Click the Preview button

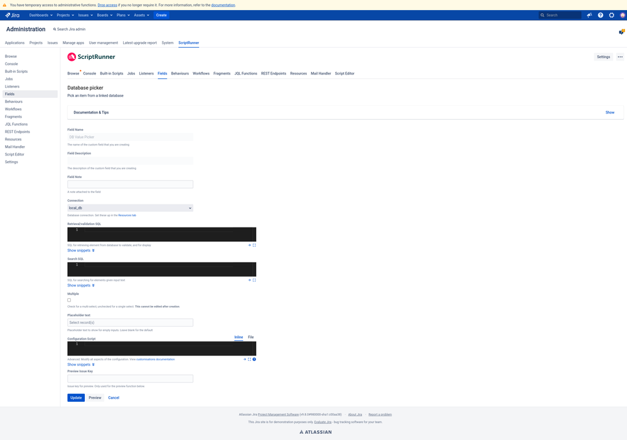(95, 397)
